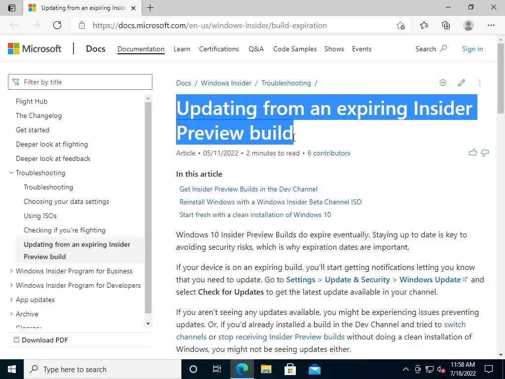Viewport: 505px width, 379px height.
Task: Add this page to favorites star icon
Action: click(400, 25)
